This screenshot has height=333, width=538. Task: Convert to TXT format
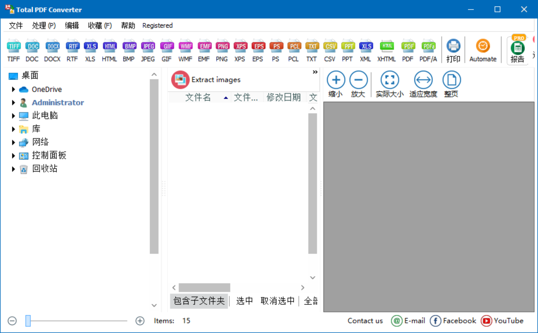(312, 50)
